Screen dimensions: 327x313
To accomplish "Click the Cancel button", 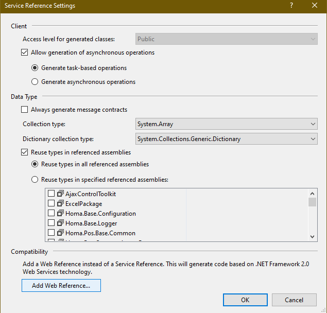I will [294, 300].
